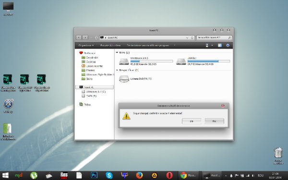288x180 pixels.
Task: Go forward in Explorer navigation
Action: click(85, 37)
